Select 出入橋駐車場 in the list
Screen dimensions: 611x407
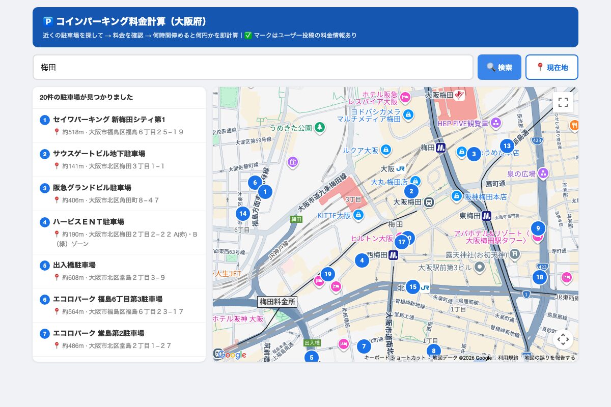click(119, 271)
